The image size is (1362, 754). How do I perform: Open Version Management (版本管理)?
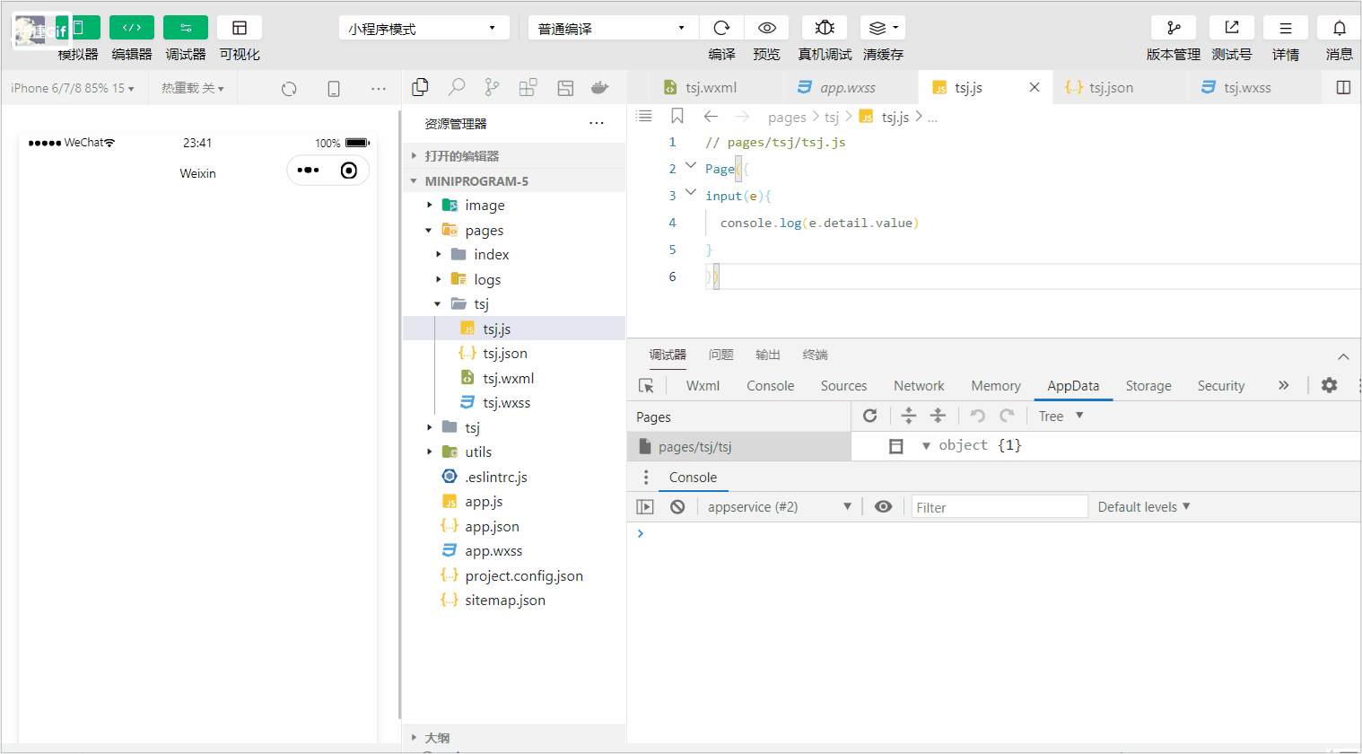1174,28
